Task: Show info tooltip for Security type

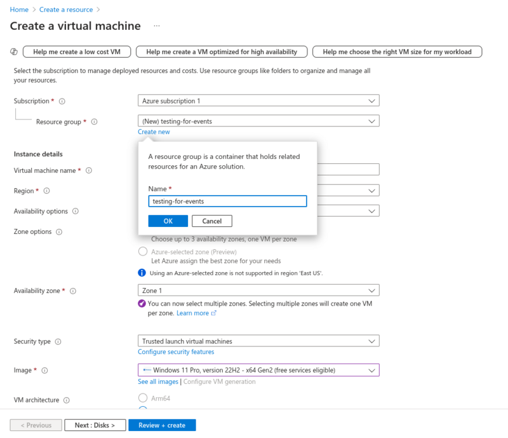Action: pos(58,341)
